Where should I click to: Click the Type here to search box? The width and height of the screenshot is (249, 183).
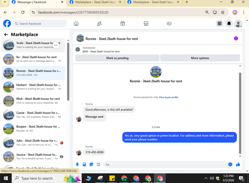pos(46,178)
